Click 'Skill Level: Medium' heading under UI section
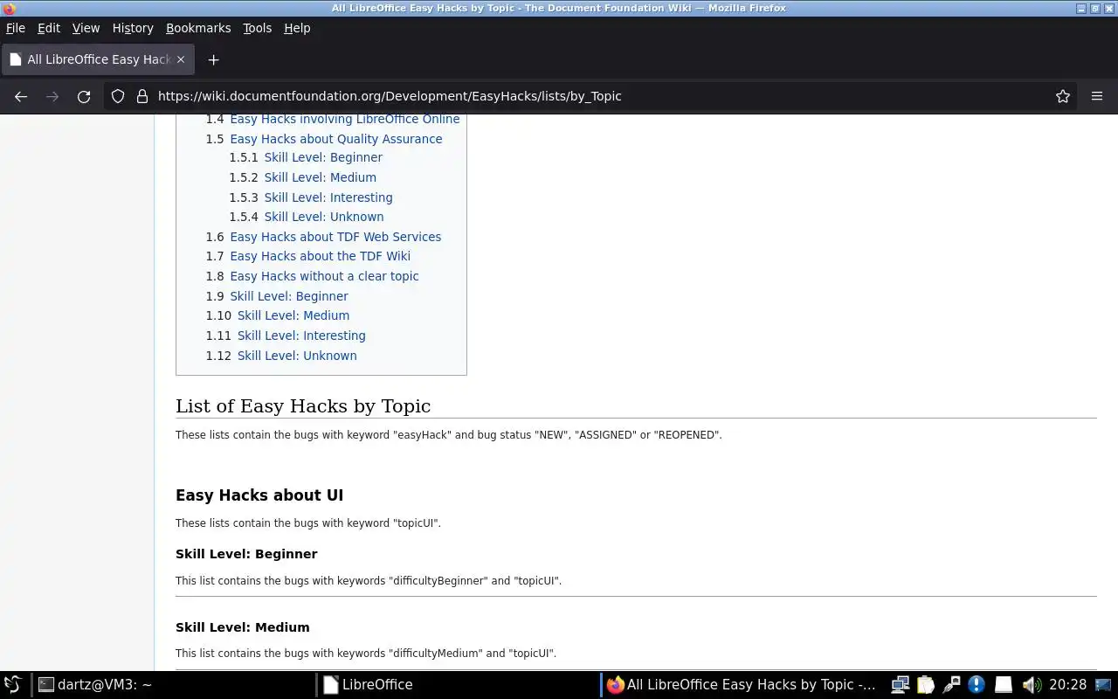This screenshot has width=1118, height=699. [x=243, y=627]
